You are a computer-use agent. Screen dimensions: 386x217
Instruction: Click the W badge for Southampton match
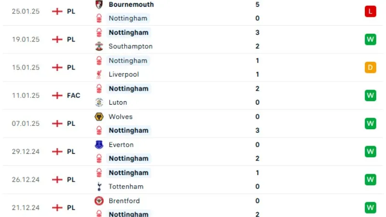coord(370,40)
